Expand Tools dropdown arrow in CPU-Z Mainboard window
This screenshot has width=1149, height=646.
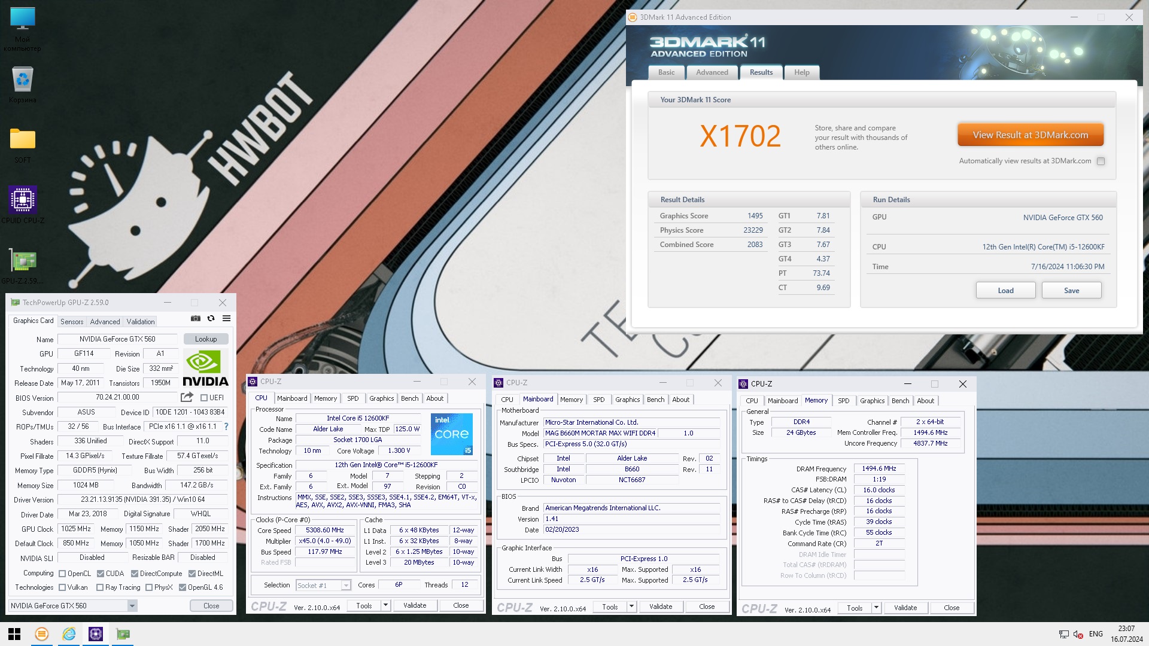(x=631, y=607)
